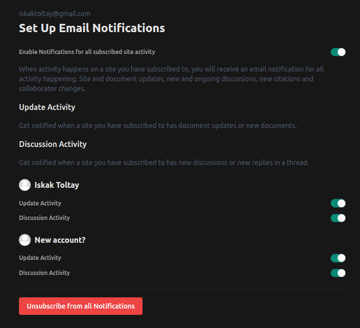Turn off Discussion Activity toggle for Iskak Toltay
Image resolution: width=360 pixels, height=328 pixels.
[x=338, y=218]
